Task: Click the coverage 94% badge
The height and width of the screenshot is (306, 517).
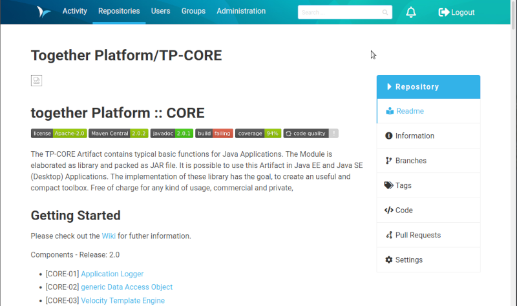Action: tap(258, 134)
